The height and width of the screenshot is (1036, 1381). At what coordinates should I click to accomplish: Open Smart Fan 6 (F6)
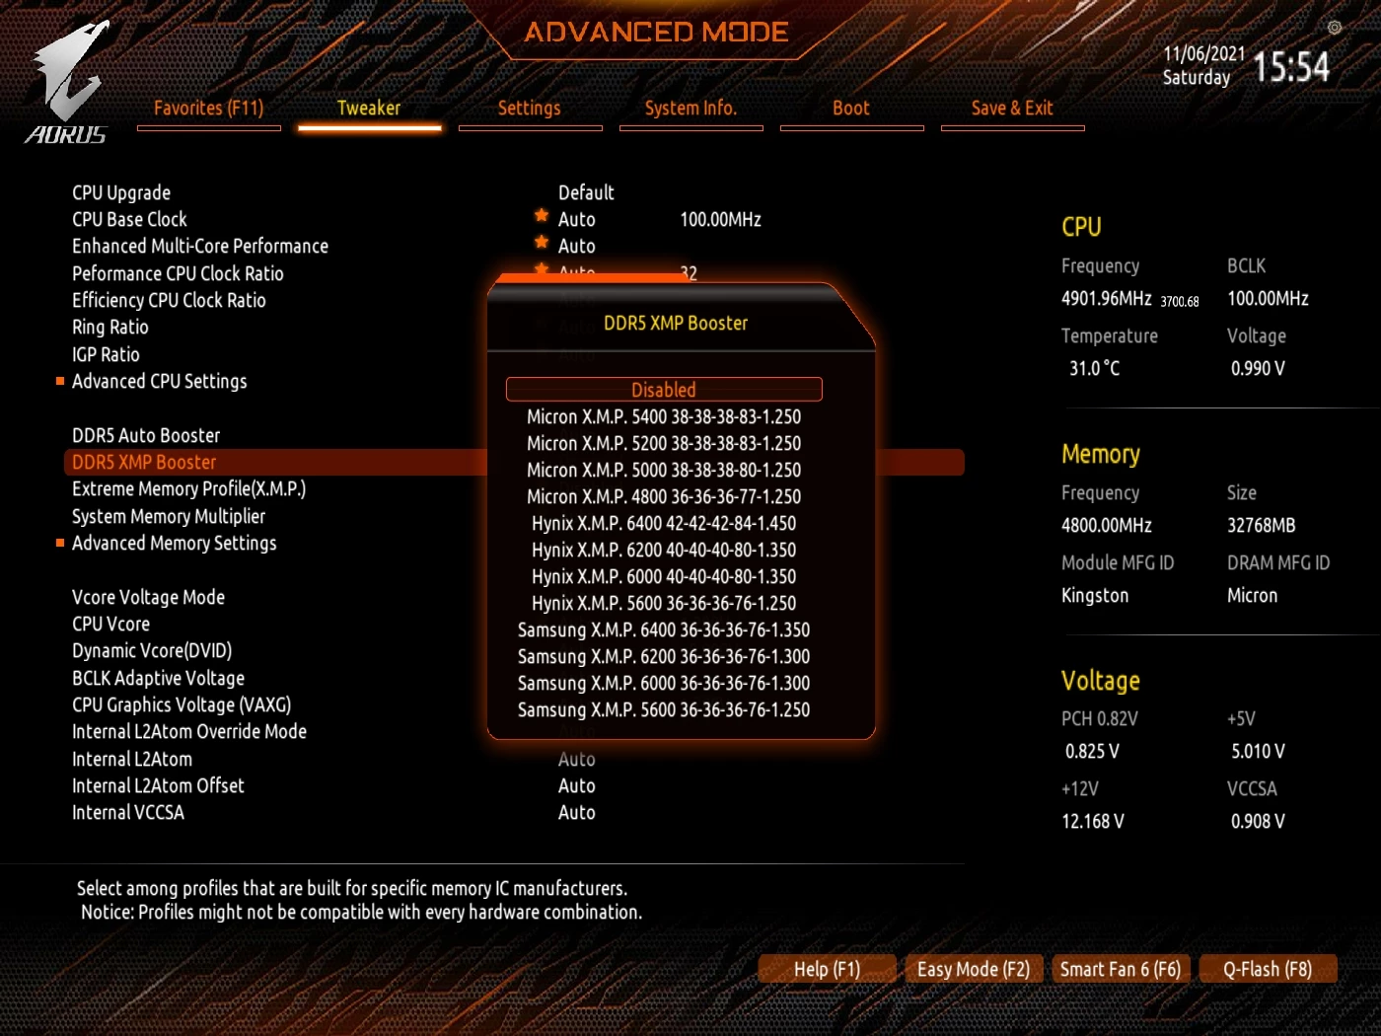1121,969
